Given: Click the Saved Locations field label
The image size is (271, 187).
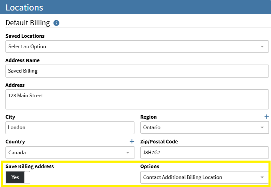Looking at the screenshot, I should click(x=25, y=36).
